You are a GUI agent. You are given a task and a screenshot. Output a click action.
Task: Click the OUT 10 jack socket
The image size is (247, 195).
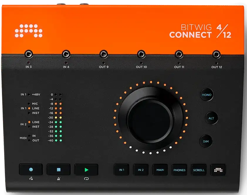tap(141, 55)
